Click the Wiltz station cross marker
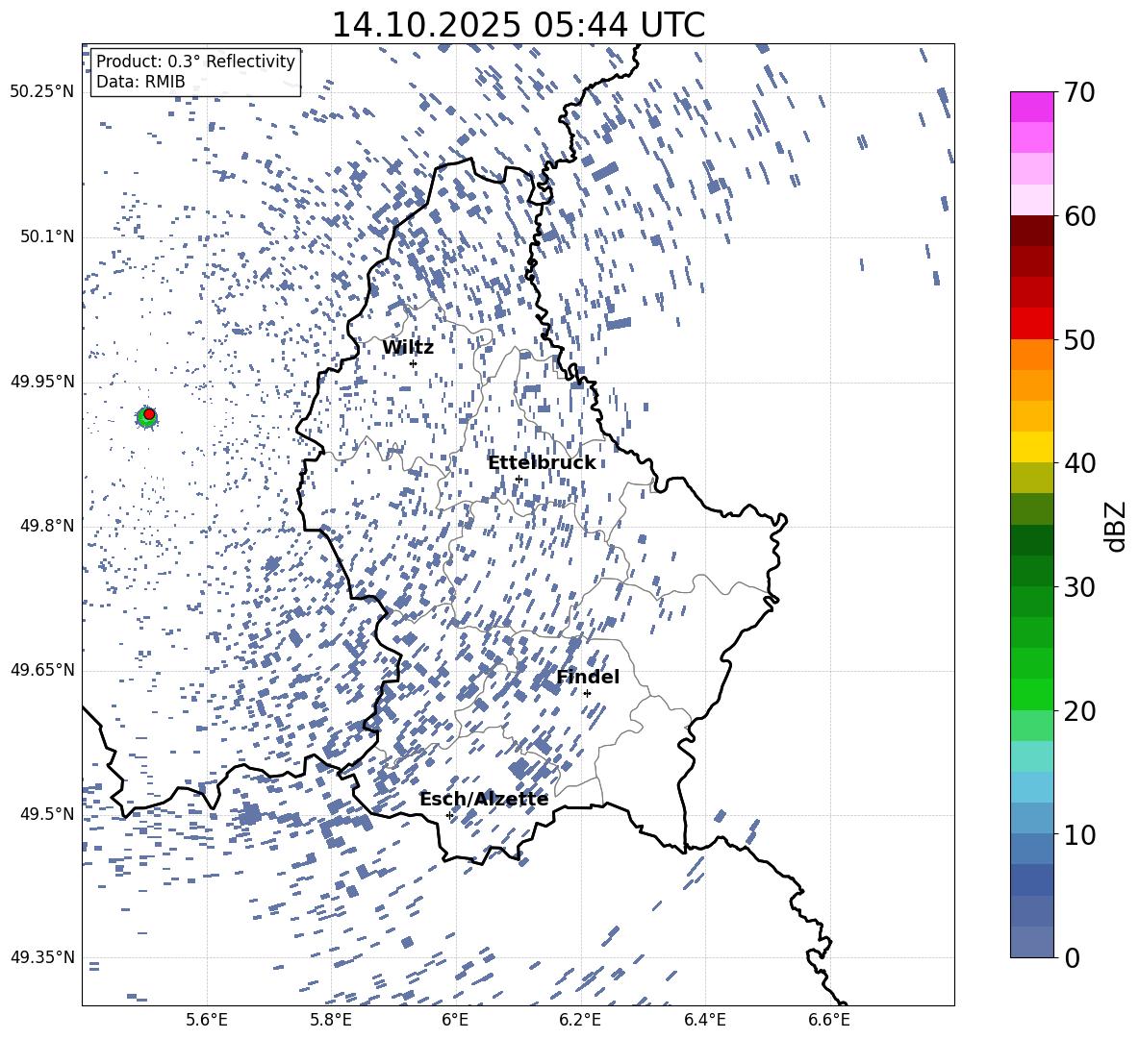This screenshot has width=1139, height=1039. (x=413, y=363)
